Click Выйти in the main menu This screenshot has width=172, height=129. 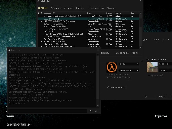(10, 116)
